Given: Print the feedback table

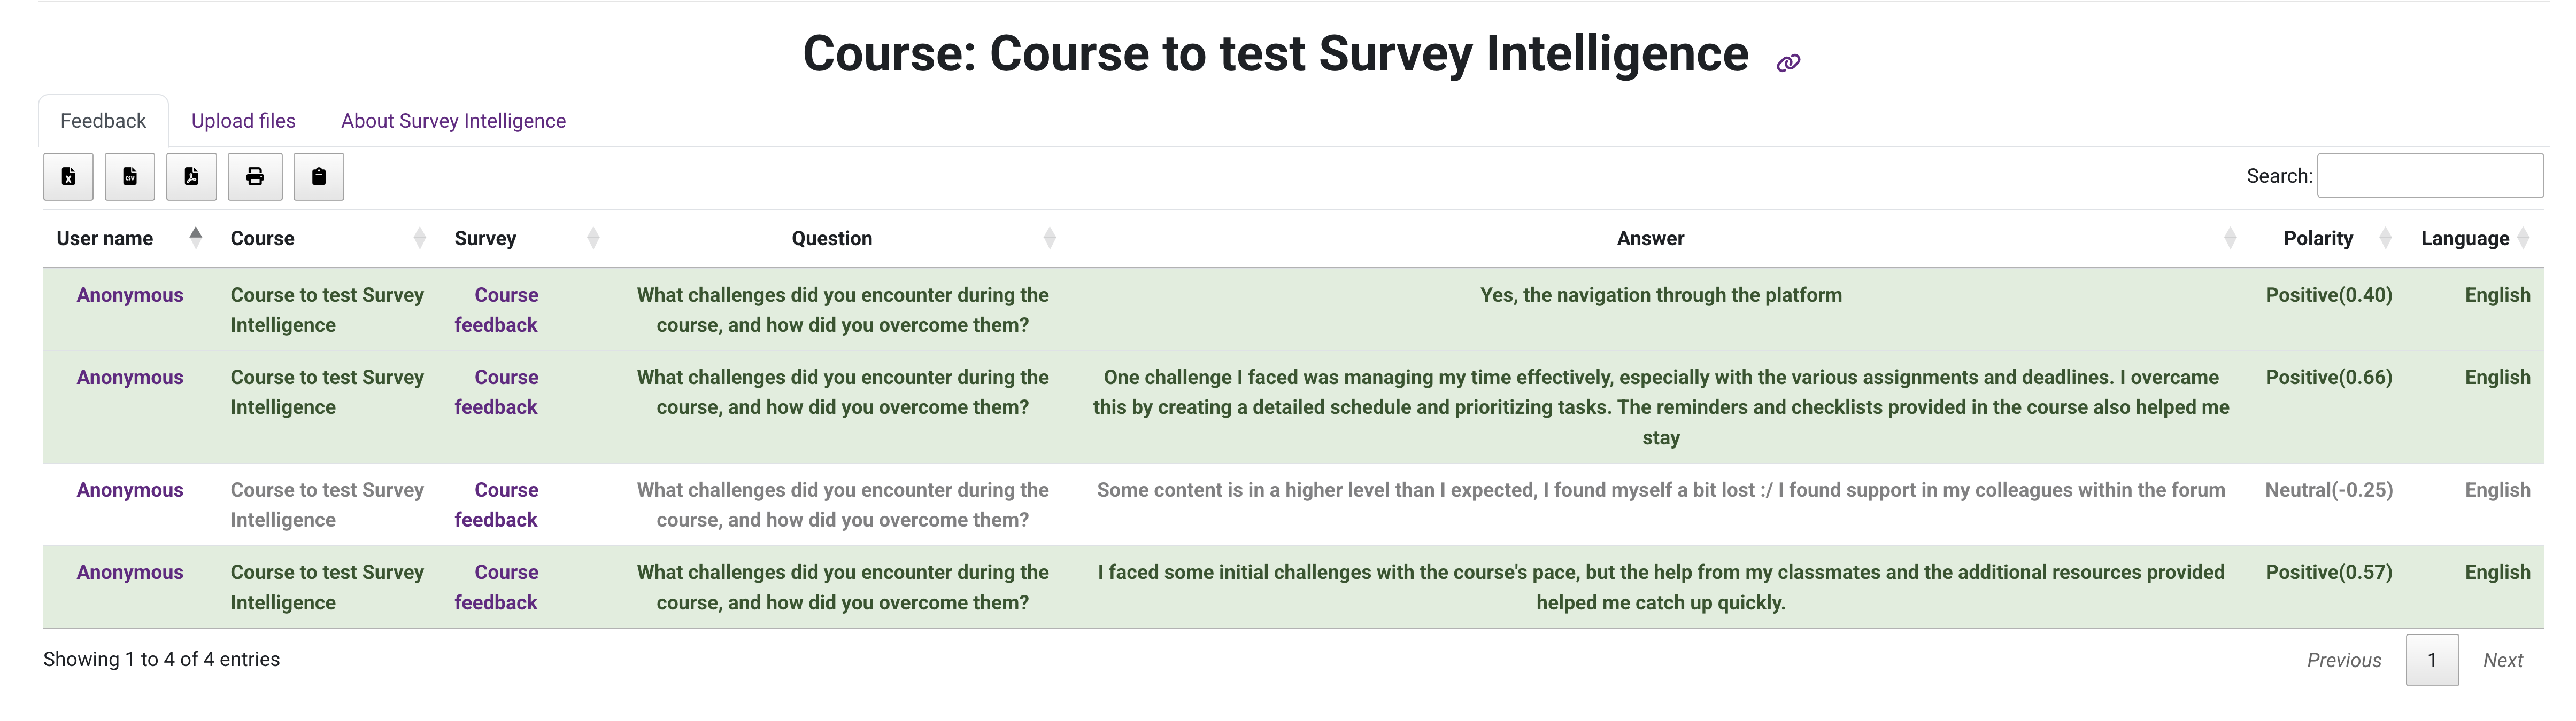Looking at the screenshot, I should [x=255, y=177].
